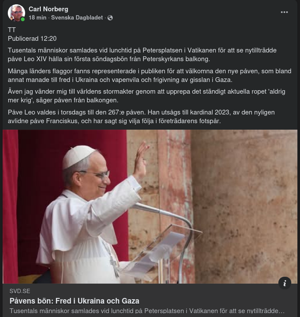Open headline "Påvens bön: Fred i Ukraina och Gaza"
Image resolution: width=300 pixels, height=317 pixels.
(x=74, y=301)
